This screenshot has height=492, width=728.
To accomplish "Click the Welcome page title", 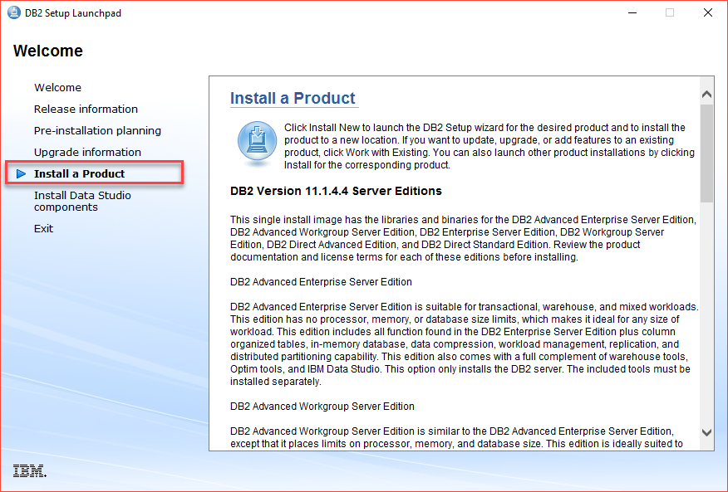I will coord(48,51).
